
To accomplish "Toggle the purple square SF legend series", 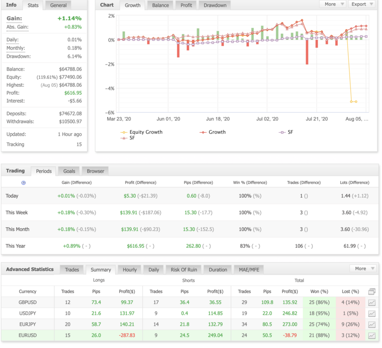I will click(286, 132).
